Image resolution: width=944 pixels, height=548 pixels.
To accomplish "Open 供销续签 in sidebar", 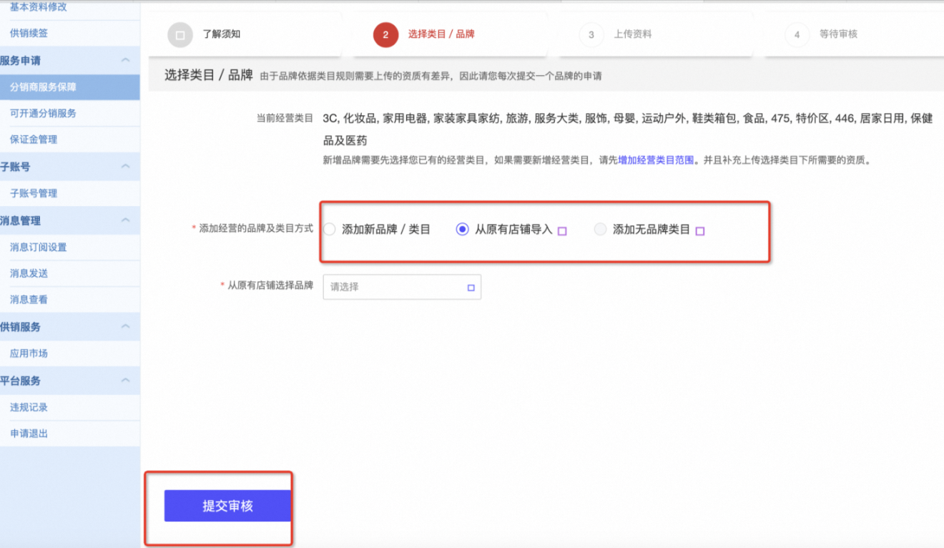I will tap(29, 33).
